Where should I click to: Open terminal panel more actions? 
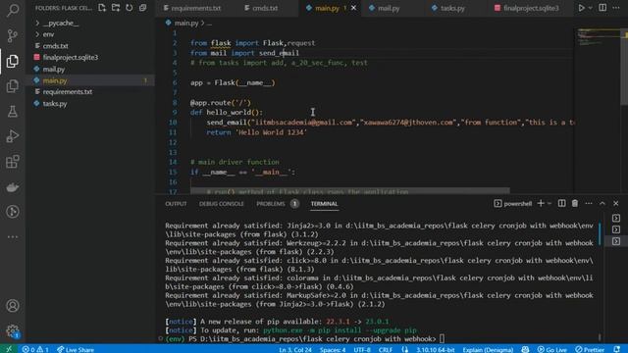pyautogui.click(x=589, y=203)
